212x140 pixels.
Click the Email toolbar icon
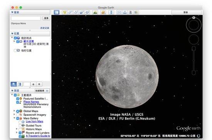[119, 12]
